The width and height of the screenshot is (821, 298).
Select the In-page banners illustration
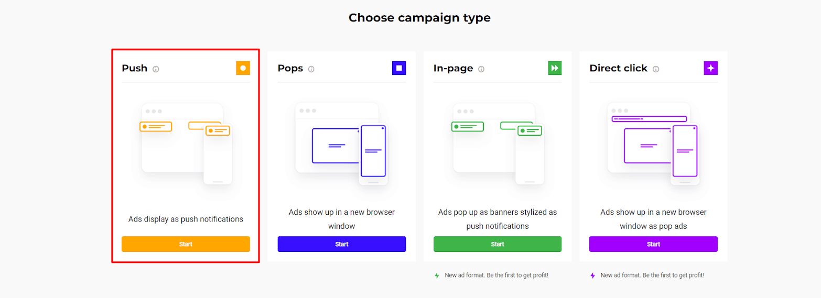(x=498, y=144)
